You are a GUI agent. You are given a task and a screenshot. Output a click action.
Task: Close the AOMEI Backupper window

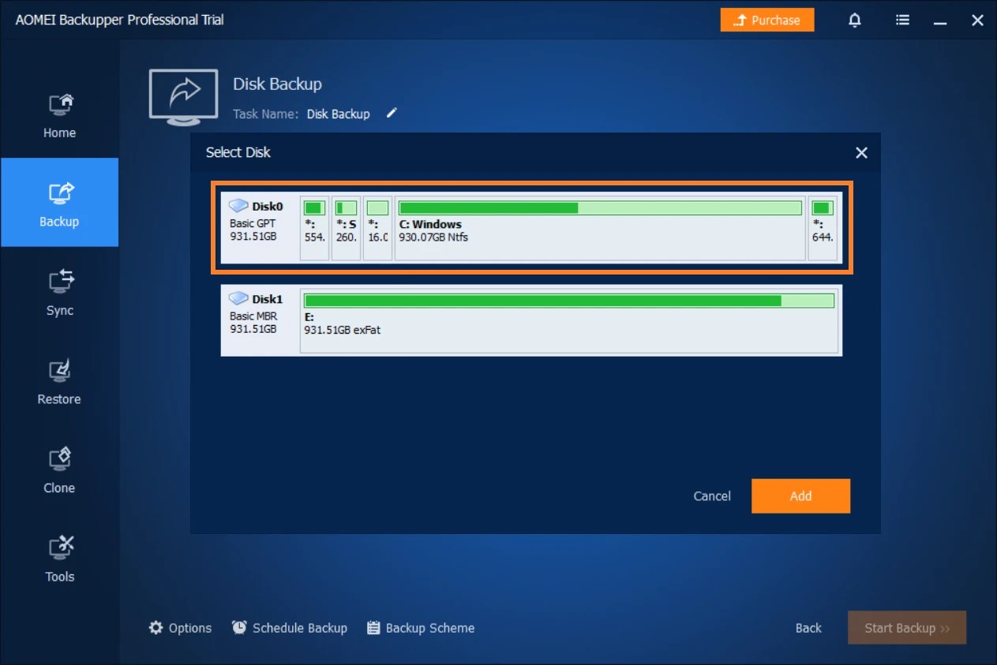977,21
